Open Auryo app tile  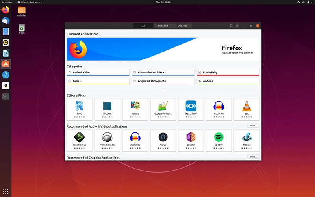163,141
